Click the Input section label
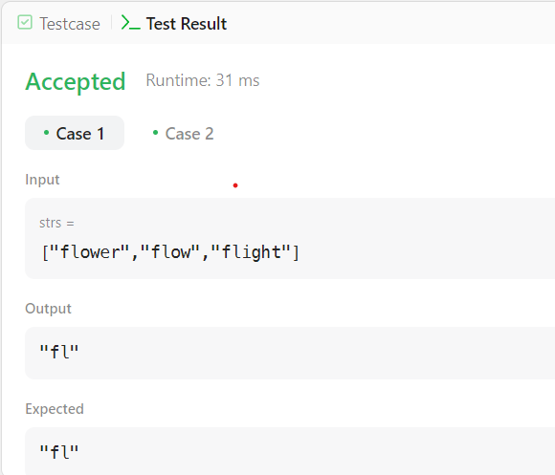 click(x=42, y=180)
